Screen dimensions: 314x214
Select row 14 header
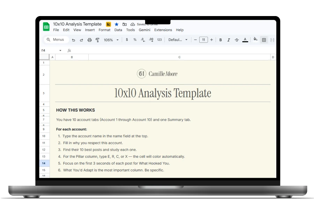tap(44, 163)
